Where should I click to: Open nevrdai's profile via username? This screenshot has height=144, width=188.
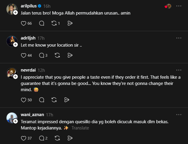click(29, 70)
